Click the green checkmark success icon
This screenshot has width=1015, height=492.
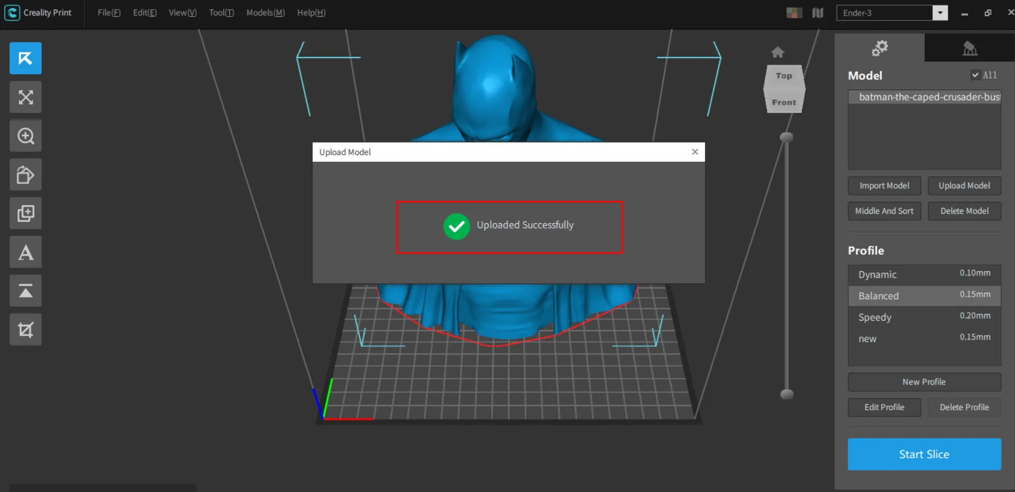(457, 227)
